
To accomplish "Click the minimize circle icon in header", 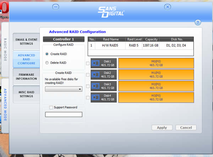I will pyautogui.click(x=56, y=7).
